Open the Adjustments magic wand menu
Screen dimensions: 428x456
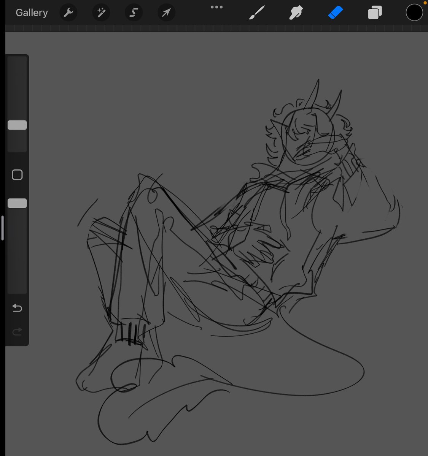(101, 13)
